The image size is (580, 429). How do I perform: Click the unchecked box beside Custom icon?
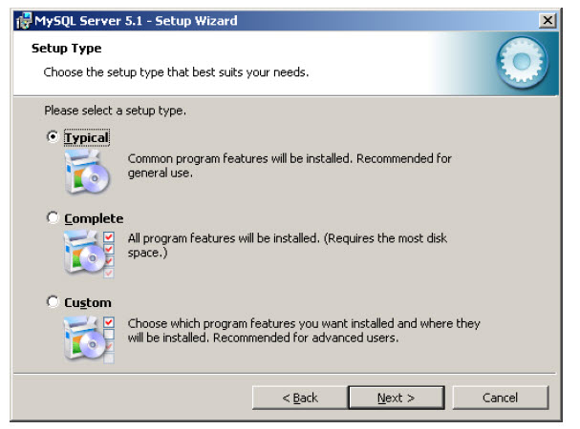[109, 334]
